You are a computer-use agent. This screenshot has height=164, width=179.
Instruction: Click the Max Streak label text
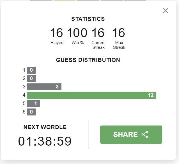[119, 45]
